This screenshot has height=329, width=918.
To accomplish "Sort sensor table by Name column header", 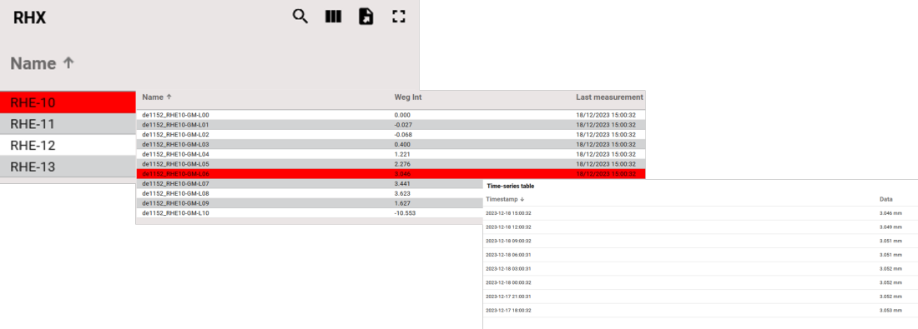I will tap(157, 97).
